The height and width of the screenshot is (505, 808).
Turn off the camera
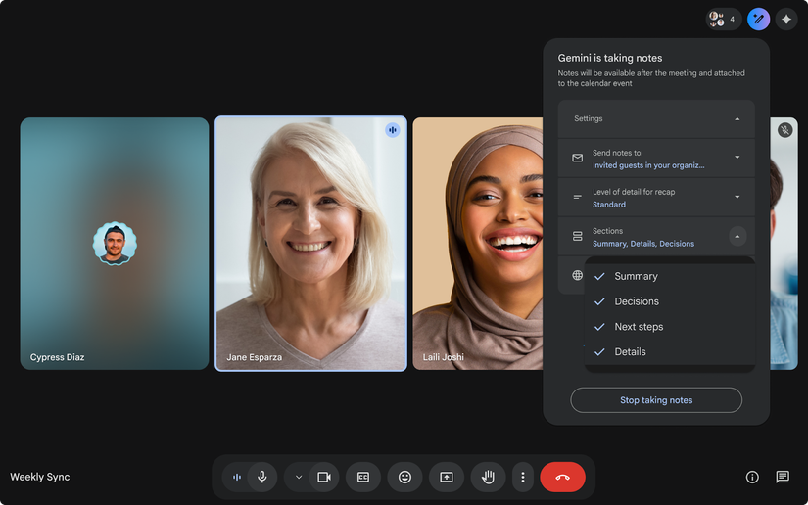[x=324, y=477]
